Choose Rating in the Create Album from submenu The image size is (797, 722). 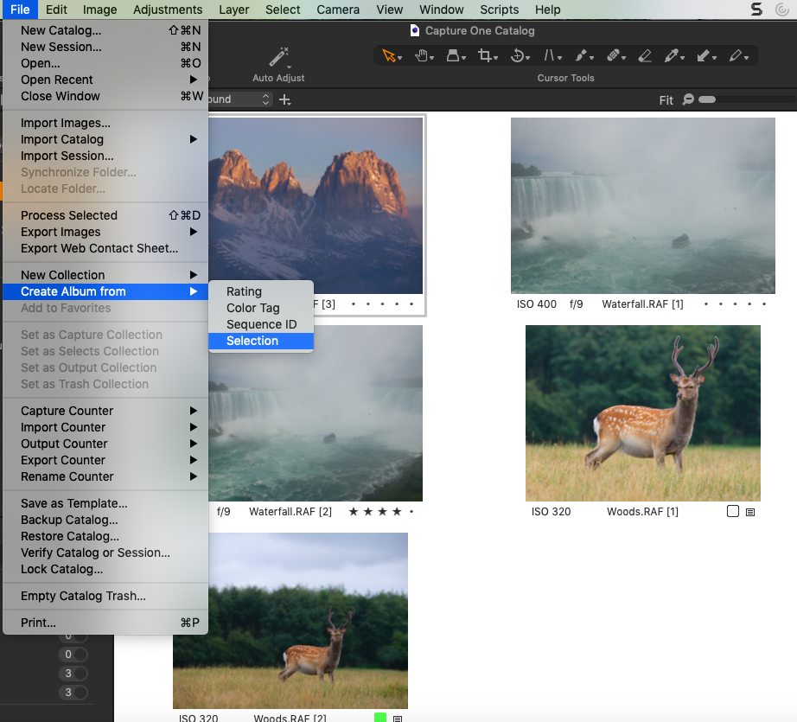click(261, 291)
